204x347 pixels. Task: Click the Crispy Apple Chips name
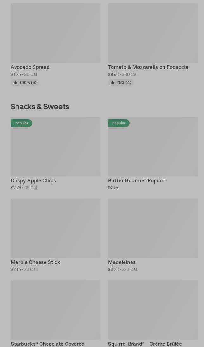pyautogui.click(x=33, y=180)
